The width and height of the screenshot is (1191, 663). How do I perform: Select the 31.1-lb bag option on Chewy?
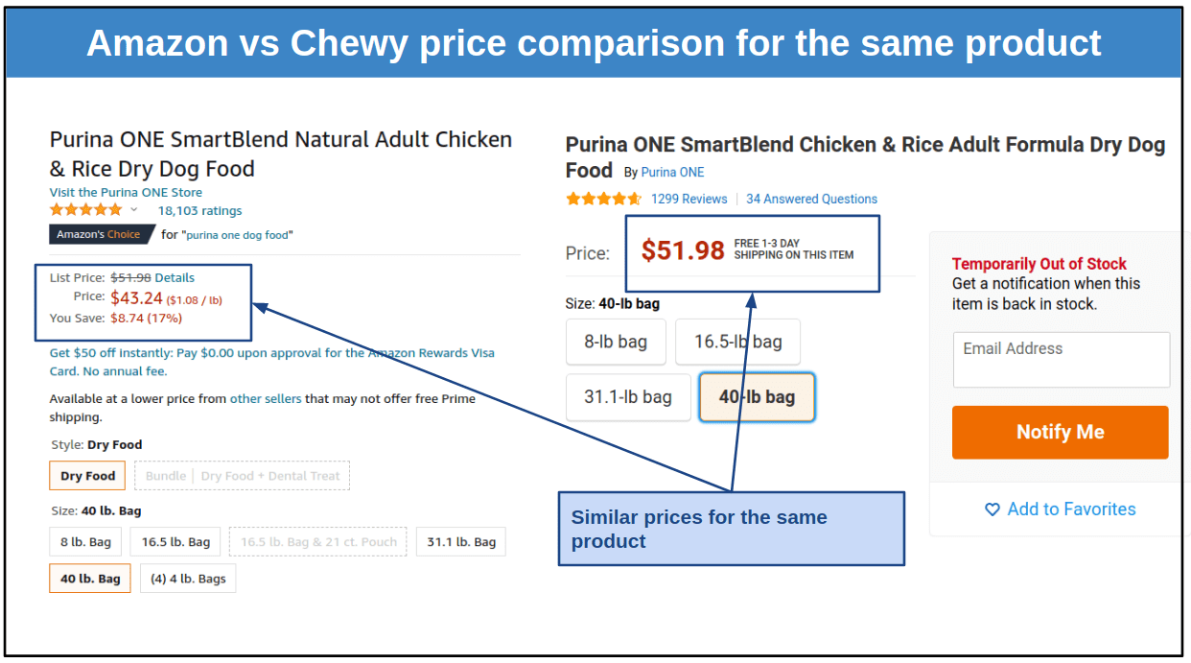point(628,397)
